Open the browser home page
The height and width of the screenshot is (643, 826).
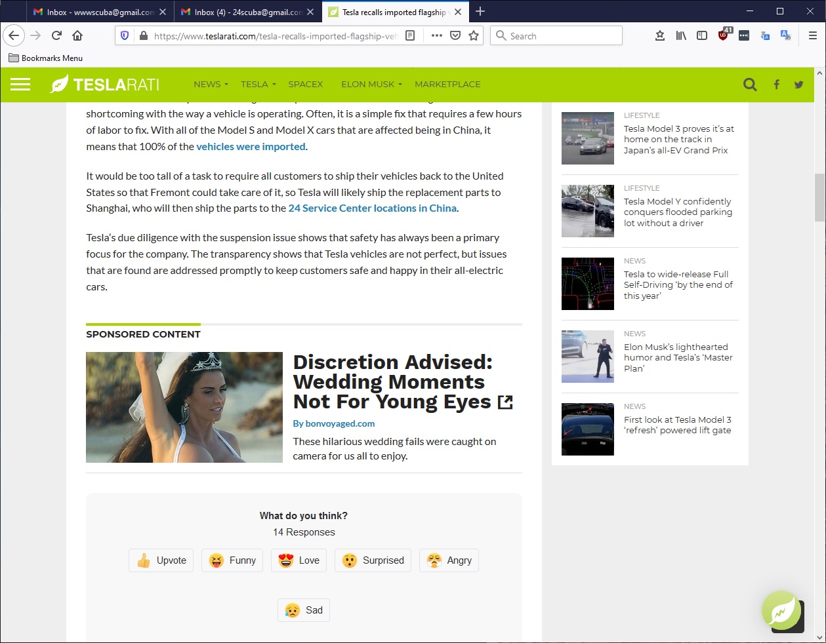(77, 35)
